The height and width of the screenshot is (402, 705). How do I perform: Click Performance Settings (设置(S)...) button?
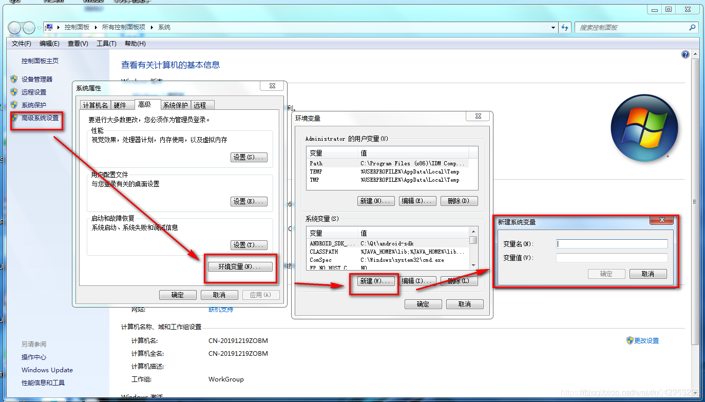249,157
